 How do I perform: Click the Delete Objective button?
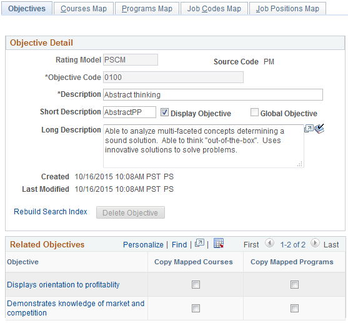[x=131, y=212]
